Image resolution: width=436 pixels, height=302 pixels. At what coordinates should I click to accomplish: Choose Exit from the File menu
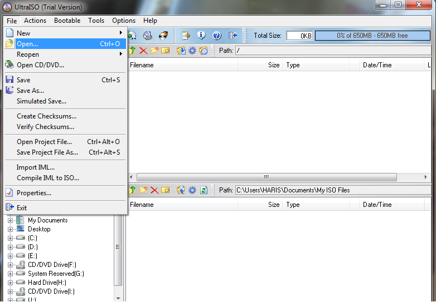click(65, 207)
